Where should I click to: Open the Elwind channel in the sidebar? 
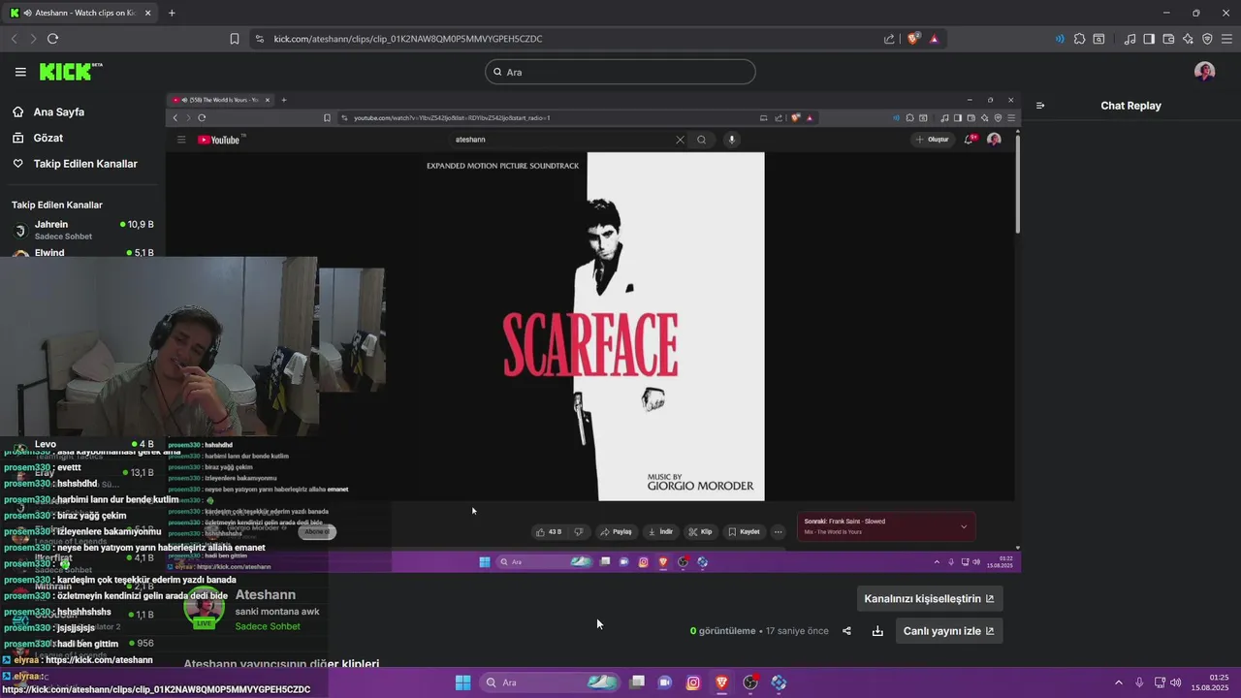point(82,253)
